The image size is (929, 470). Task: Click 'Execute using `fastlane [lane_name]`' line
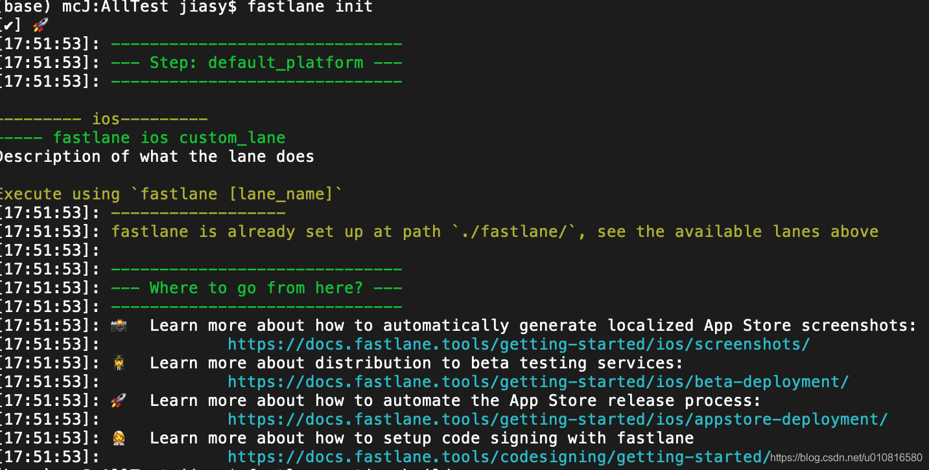171,194
